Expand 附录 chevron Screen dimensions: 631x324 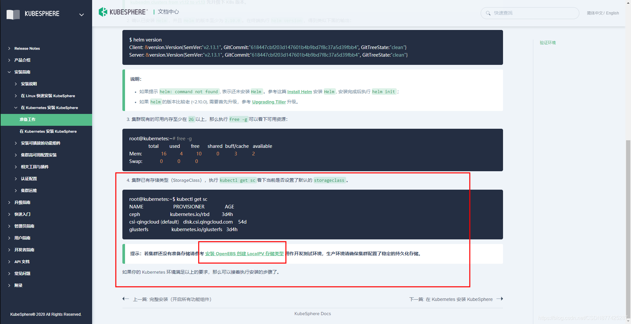[9, 285]
